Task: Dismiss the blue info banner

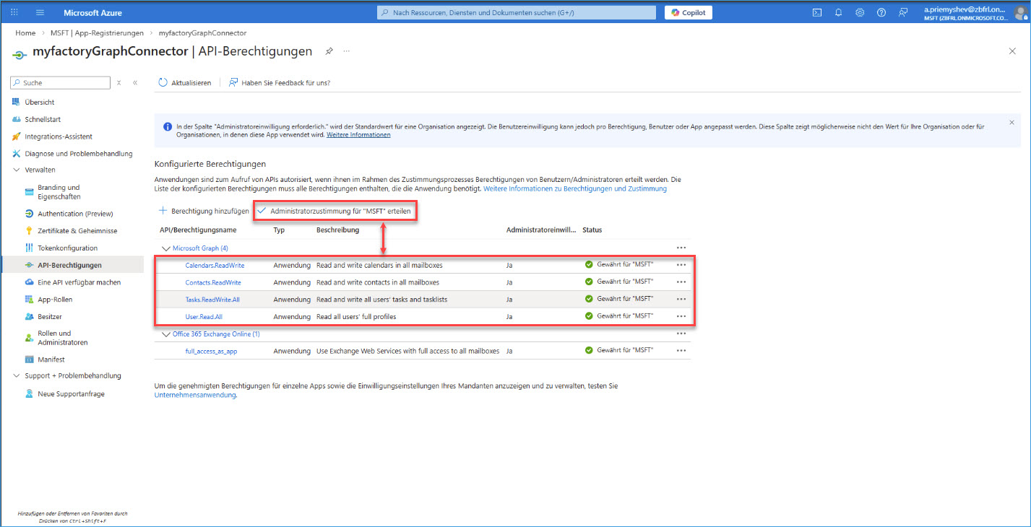Action: point(1011,123)
